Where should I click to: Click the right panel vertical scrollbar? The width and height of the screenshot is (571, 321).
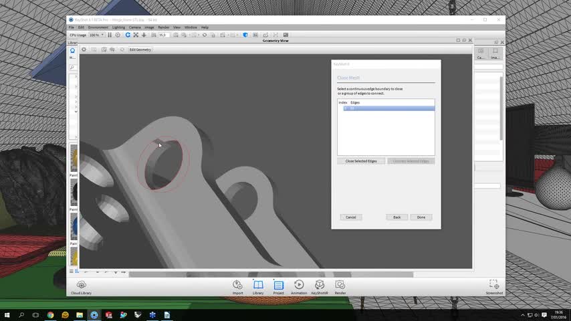501,108
